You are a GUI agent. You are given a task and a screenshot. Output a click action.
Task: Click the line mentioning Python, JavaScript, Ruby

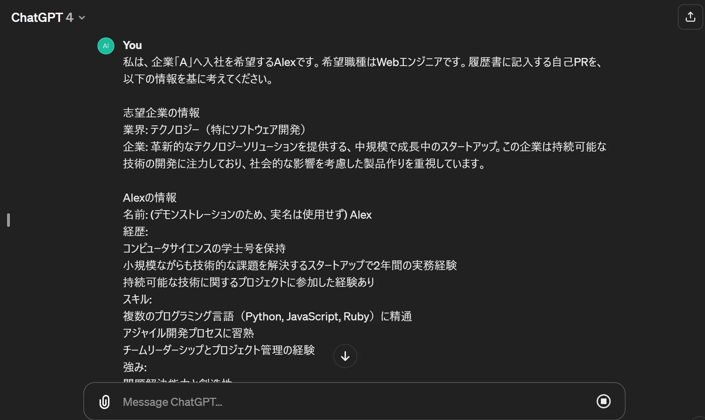pos(267,316)
